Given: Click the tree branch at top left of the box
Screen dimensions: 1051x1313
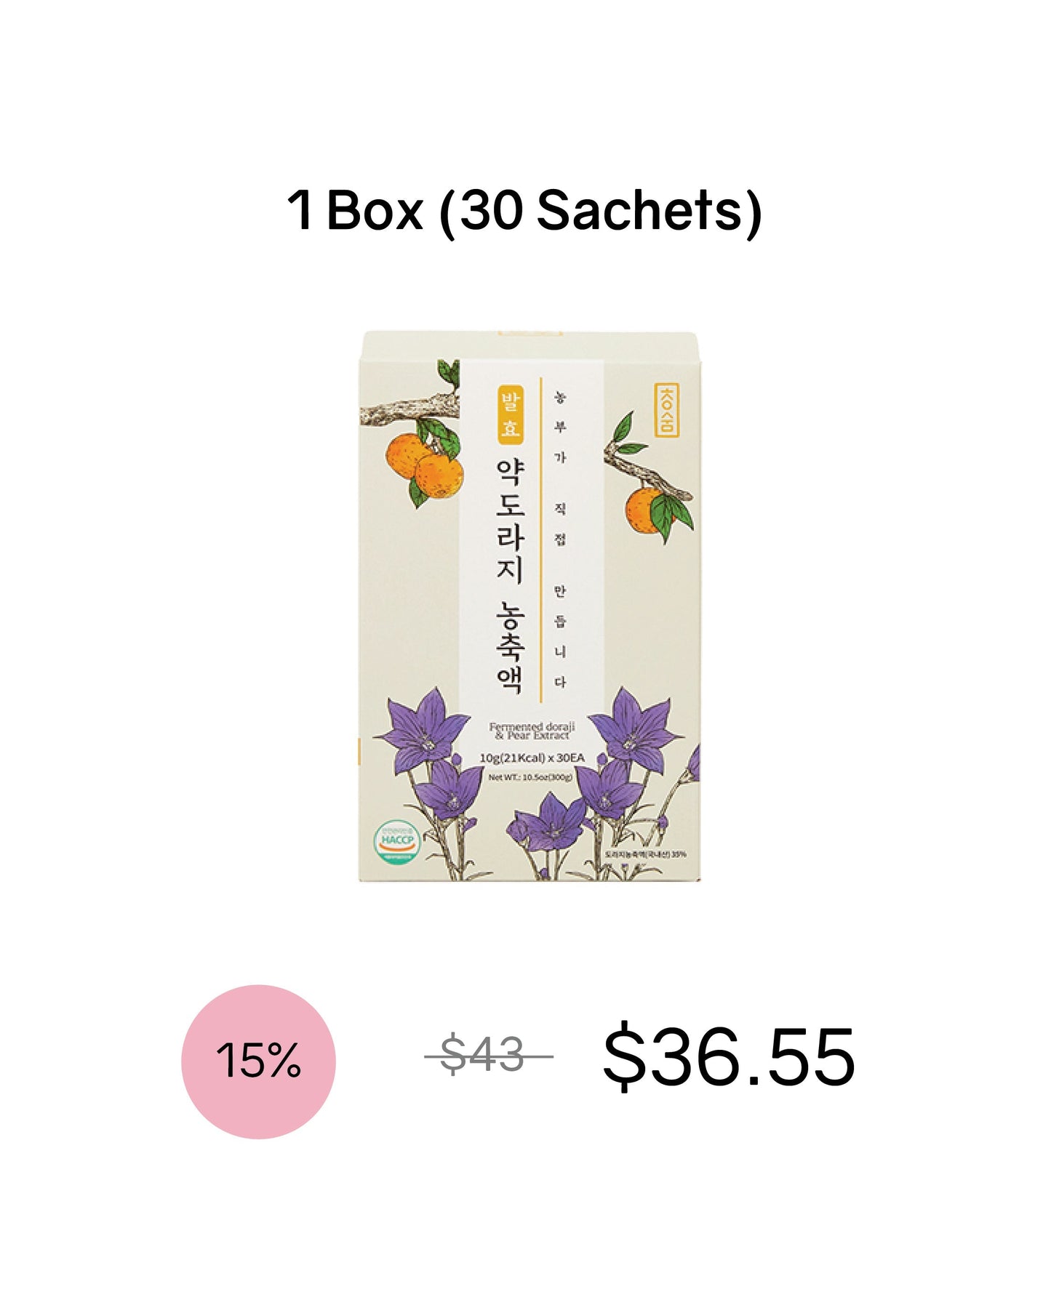Looking at the screenshot, I should point(407,409).
